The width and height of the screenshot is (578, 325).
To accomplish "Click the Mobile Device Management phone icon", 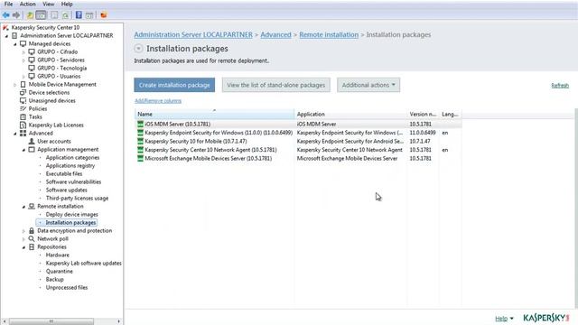I will tap(23, 84).
